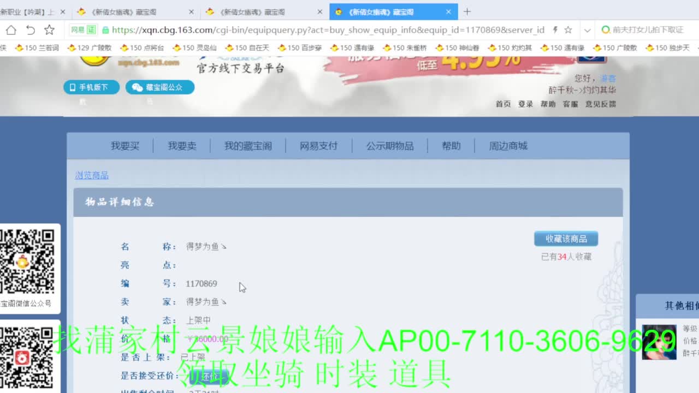Open bookmark 150 朱雀桥
The width and height of the screenshot is (699, 393).
coord(405,48)
